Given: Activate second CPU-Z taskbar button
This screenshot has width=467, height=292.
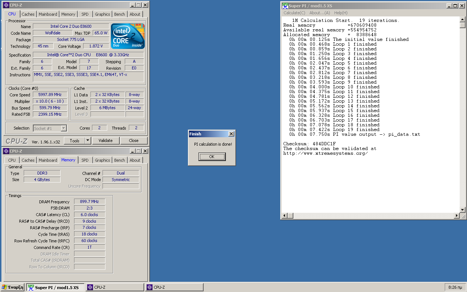Looking at the screenshot, I should 174,287.
